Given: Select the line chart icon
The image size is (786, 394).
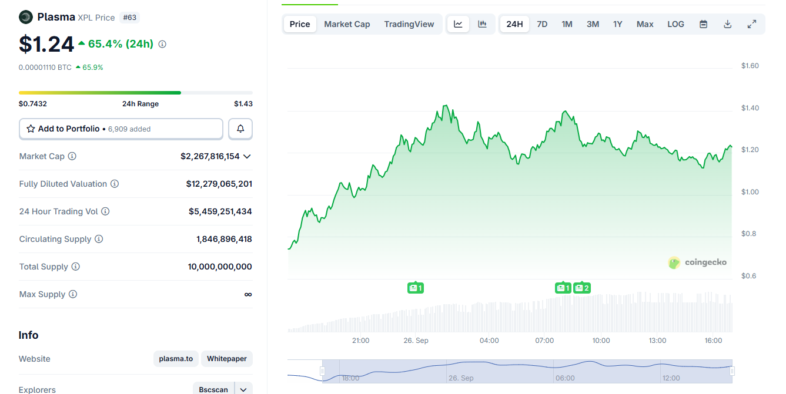Looking at the screenshot, I should pos(458,23).
